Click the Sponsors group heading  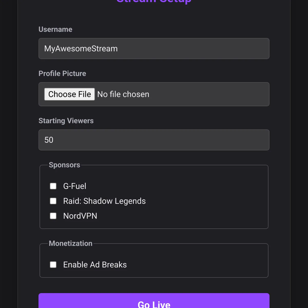point(64,165)
